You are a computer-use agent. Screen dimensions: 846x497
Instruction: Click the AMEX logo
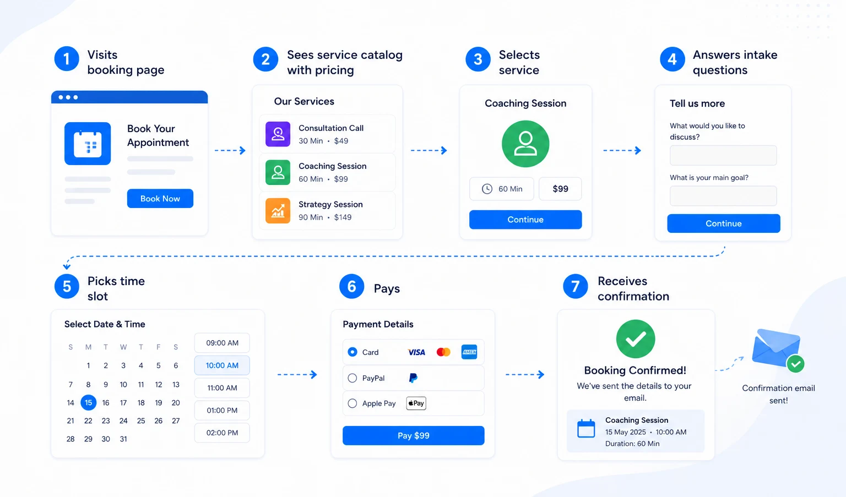coord(469,352)
